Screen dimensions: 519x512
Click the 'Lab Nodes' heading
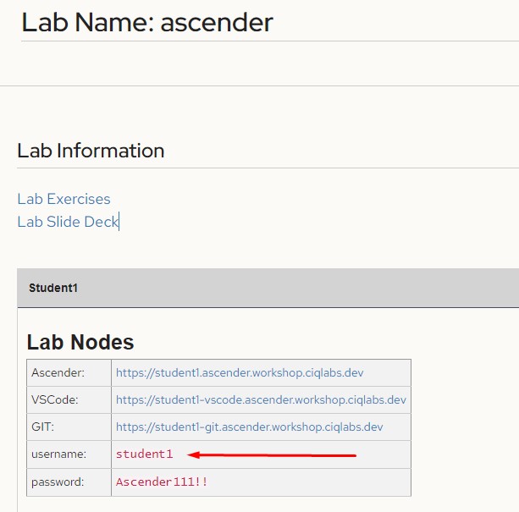point(80,342)
